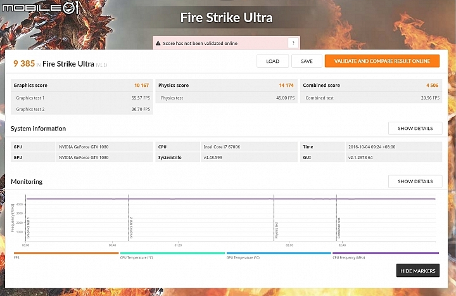Click the Fire Strike Ultra page title
Image resolution: width=456 pixels, height=296 pixels.
coord(227,18)
